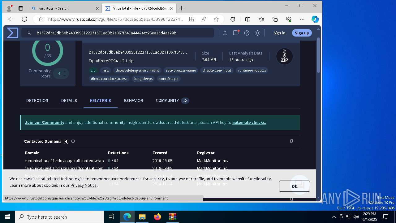Click the zip tag
Screen dimensions: 396x223
(93, 70)
